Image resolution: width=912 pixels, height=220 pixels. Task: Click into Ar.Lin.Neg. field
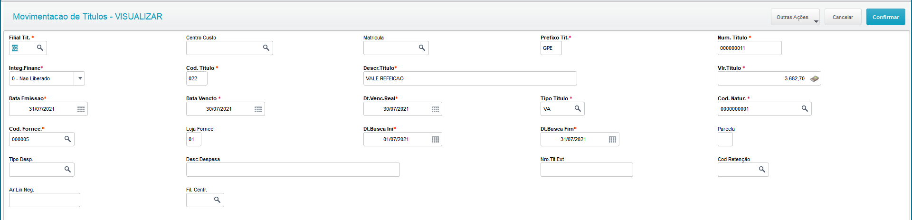click(45, 200)
